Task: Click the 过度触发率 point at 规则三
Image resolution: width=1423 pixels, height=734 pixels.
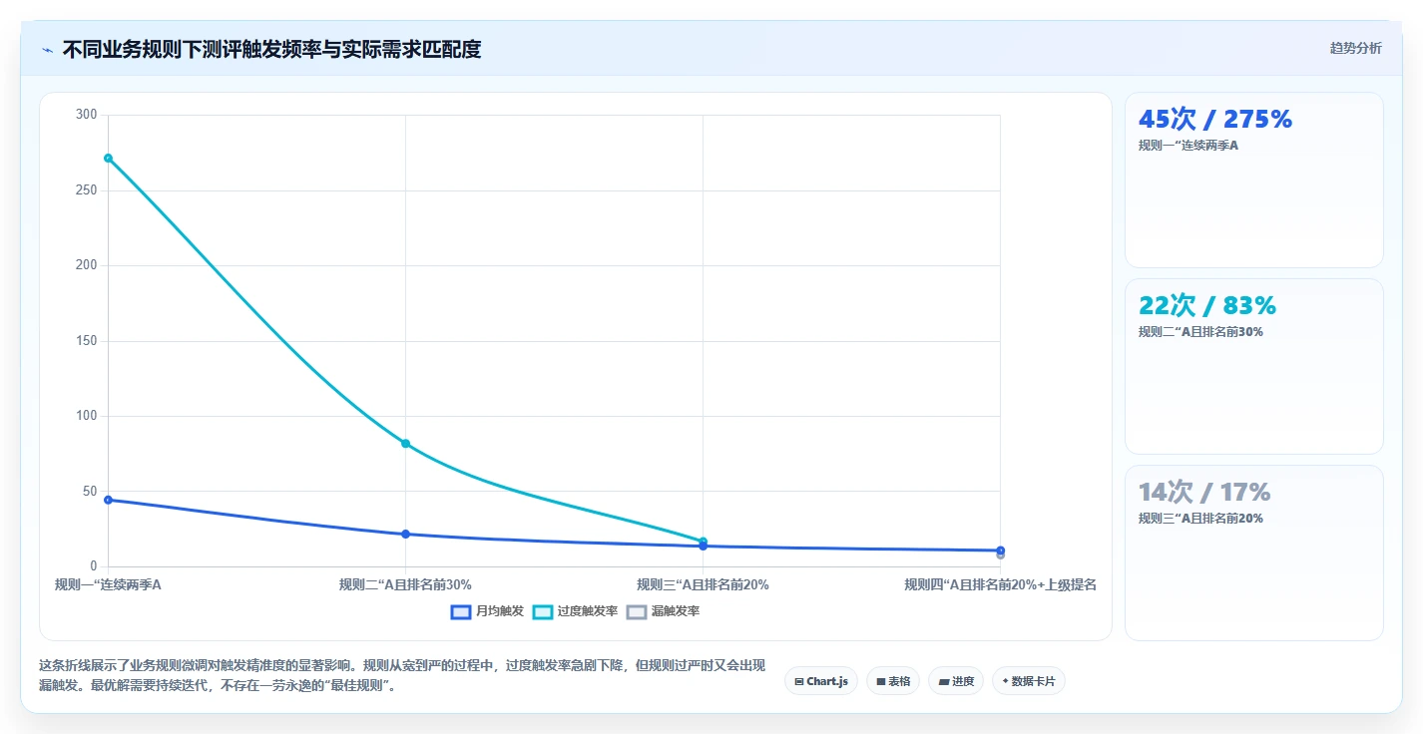Action: tap(703, 542)
